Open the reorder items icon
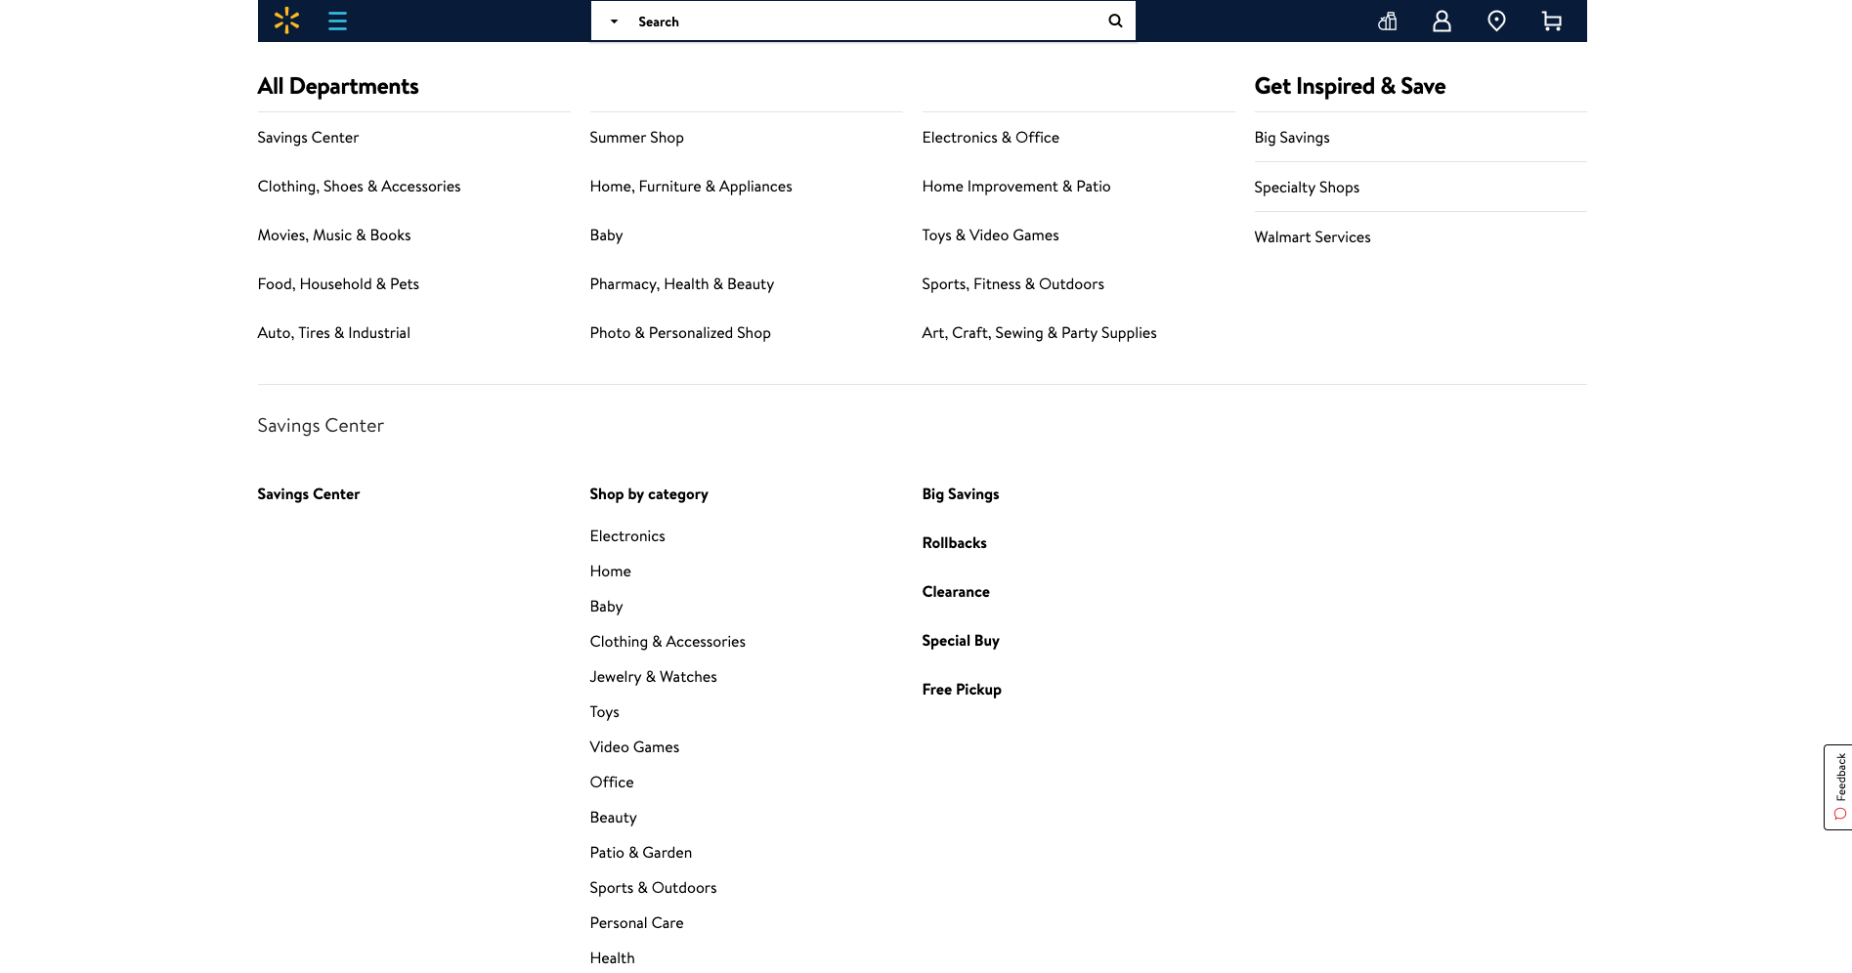The height and width of the screenshot is (973, 1852). point(1387,21)
